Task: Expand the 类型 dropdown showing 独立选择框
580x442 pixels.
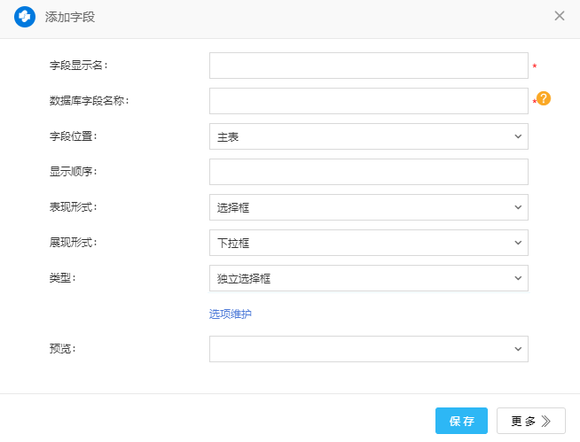Action: pyautogui.click(x=368, y=278)
